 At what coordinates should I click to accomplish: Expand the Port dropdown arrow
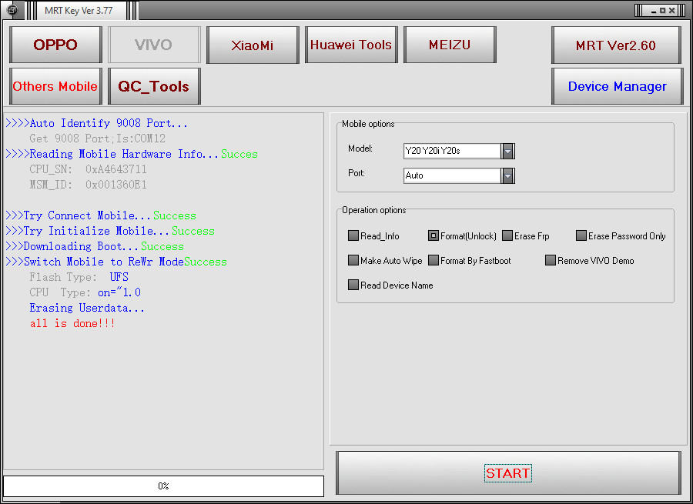(508, 175)
